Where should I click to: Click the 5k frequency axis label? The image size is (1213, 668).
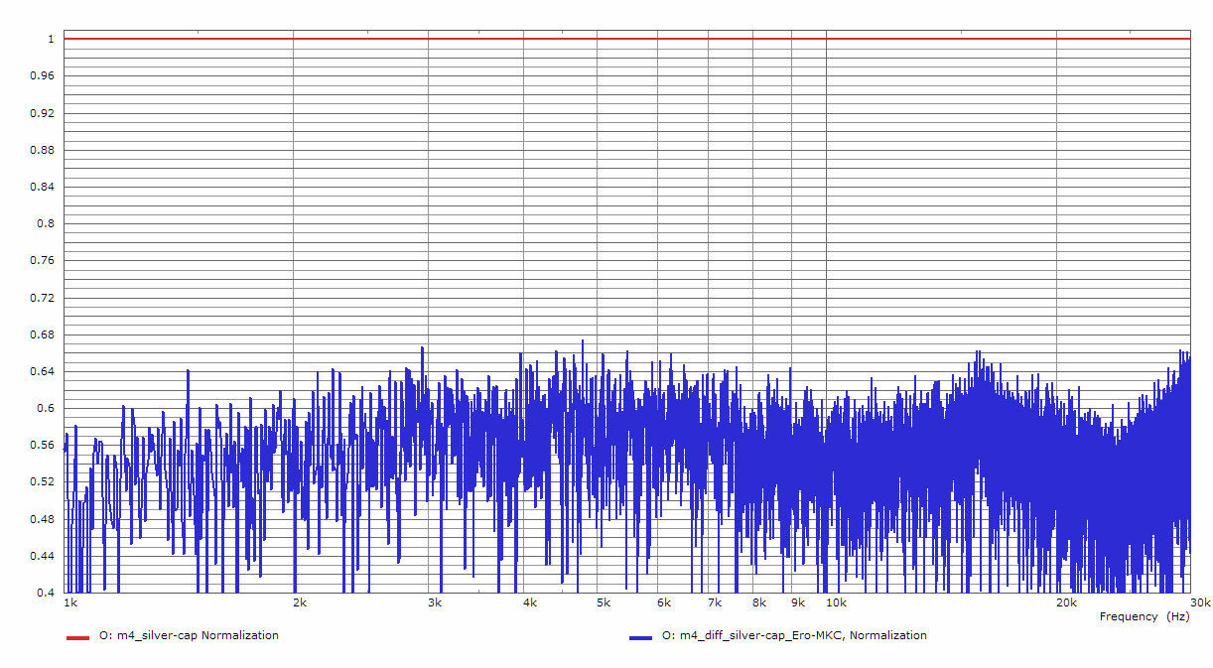604,602
